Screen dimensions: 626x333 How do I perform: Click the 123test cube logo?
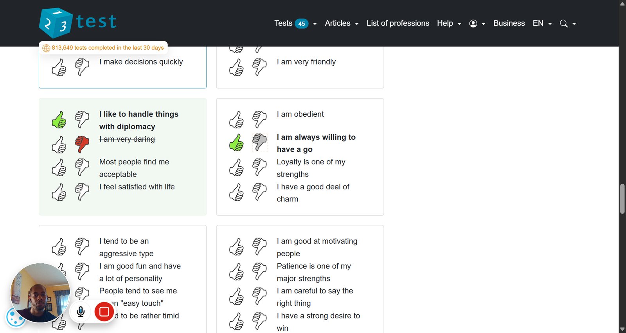click(56, 23)
